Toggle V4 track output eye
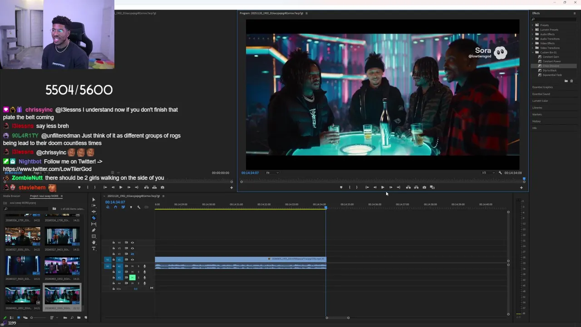The image size is (581, 327). click(133, 243)
